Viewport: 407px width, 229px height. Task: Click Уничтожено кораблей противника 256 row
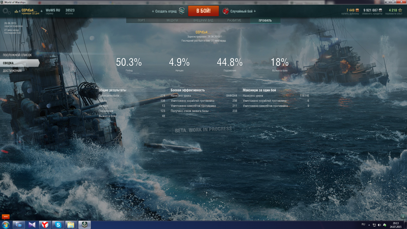tap(204, 101)
